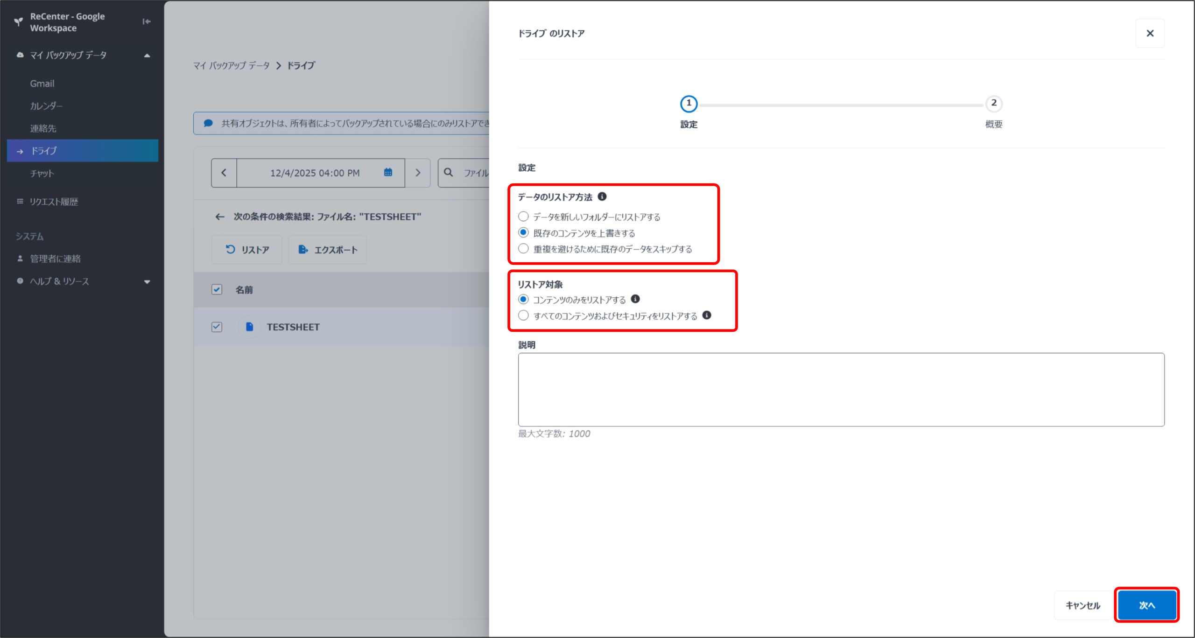
Task: Collapse the sidebar with the collapse icon
Action: [146, 21]
